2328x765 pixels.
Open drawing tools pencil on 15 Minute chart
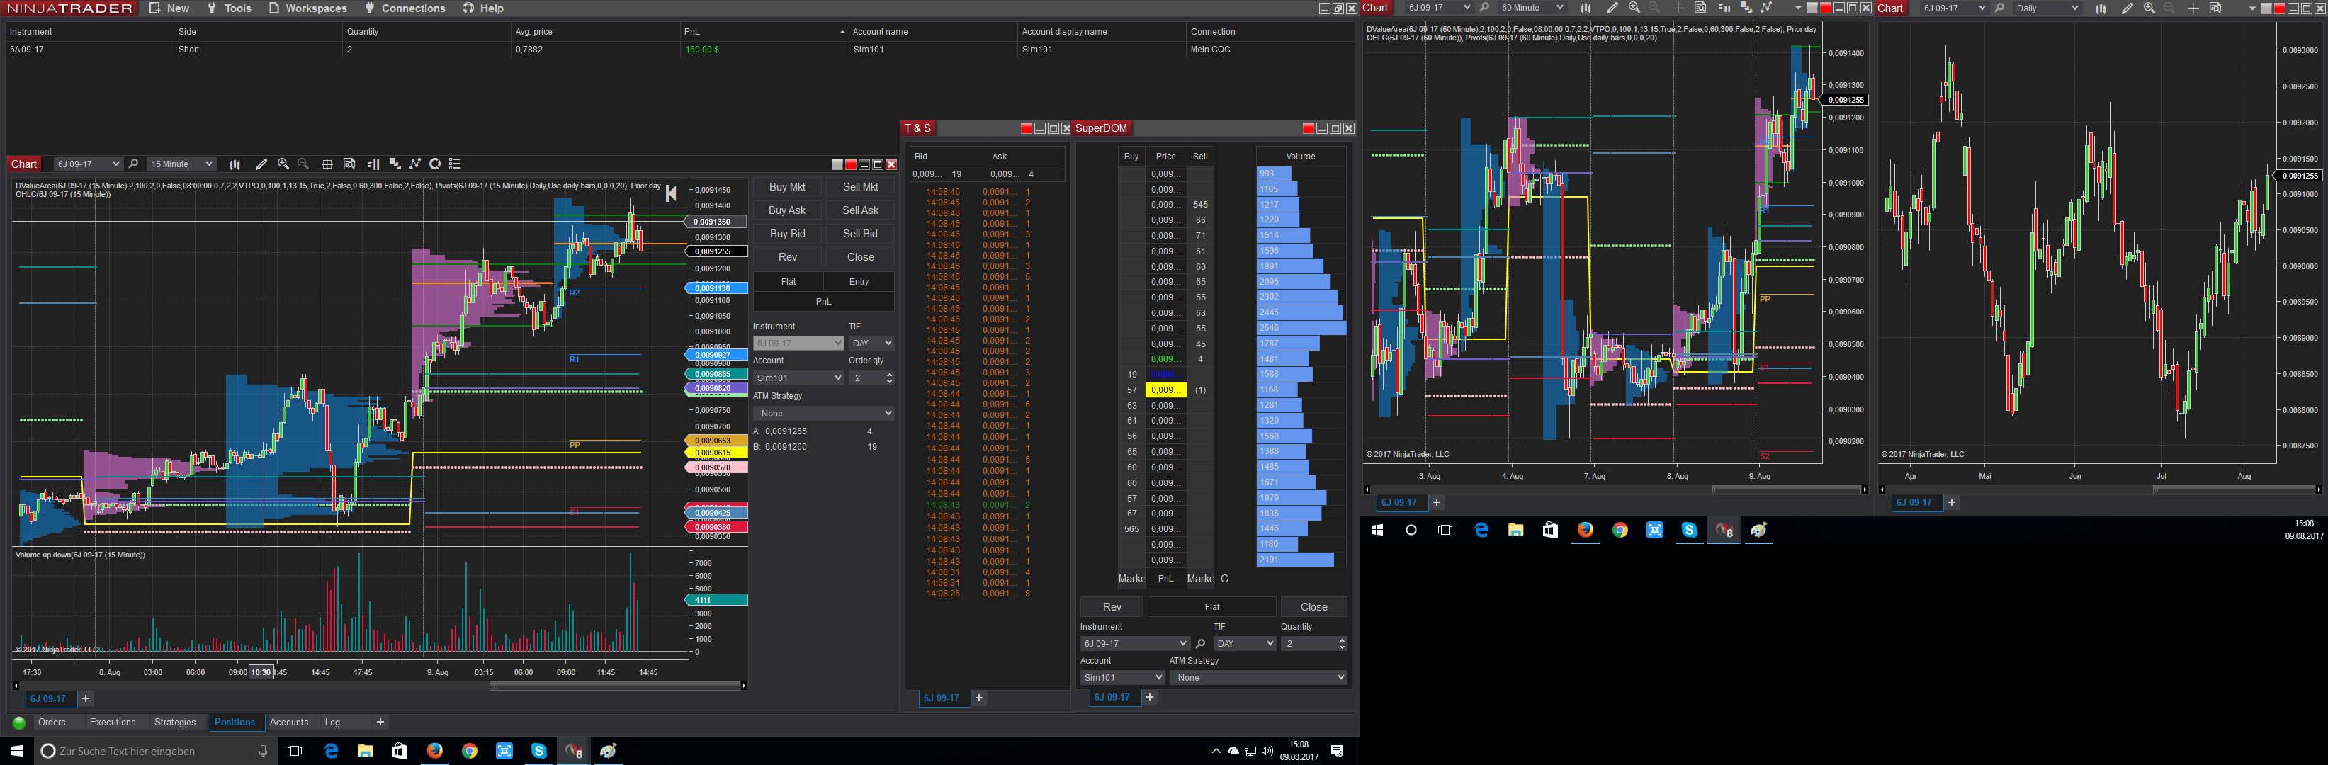pos(261,164)
